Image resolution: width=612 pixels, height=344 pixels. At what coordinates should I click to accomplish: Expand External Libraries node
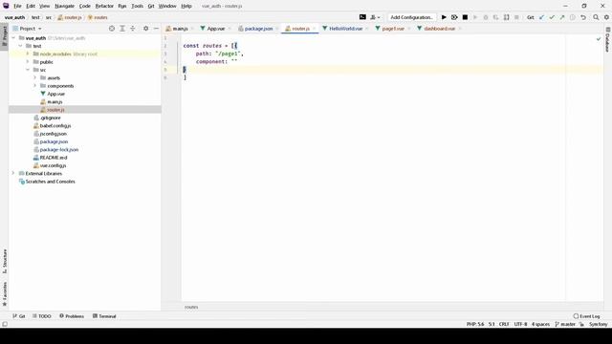point(13,173)
